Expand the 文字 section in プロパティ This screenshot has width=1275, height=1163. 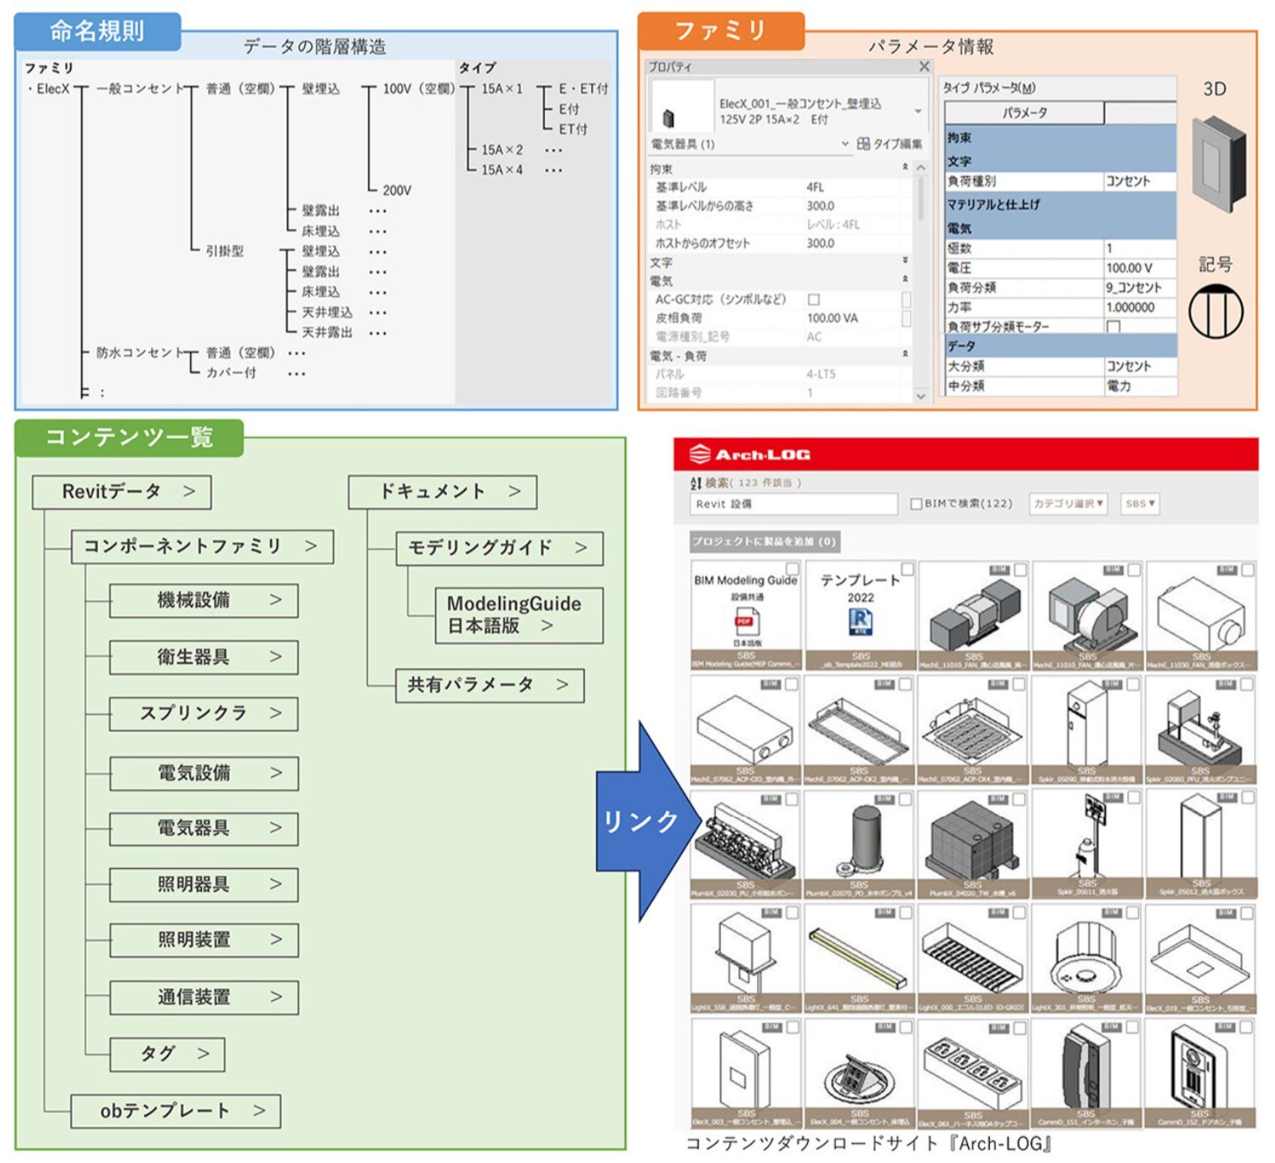[x=905, y=262]
